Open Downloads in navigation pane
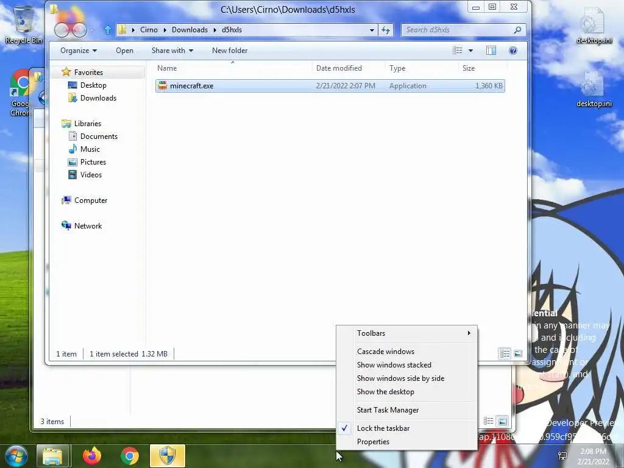Image resolution: width=624 pixels, height=468 pixels. (98, 98)
